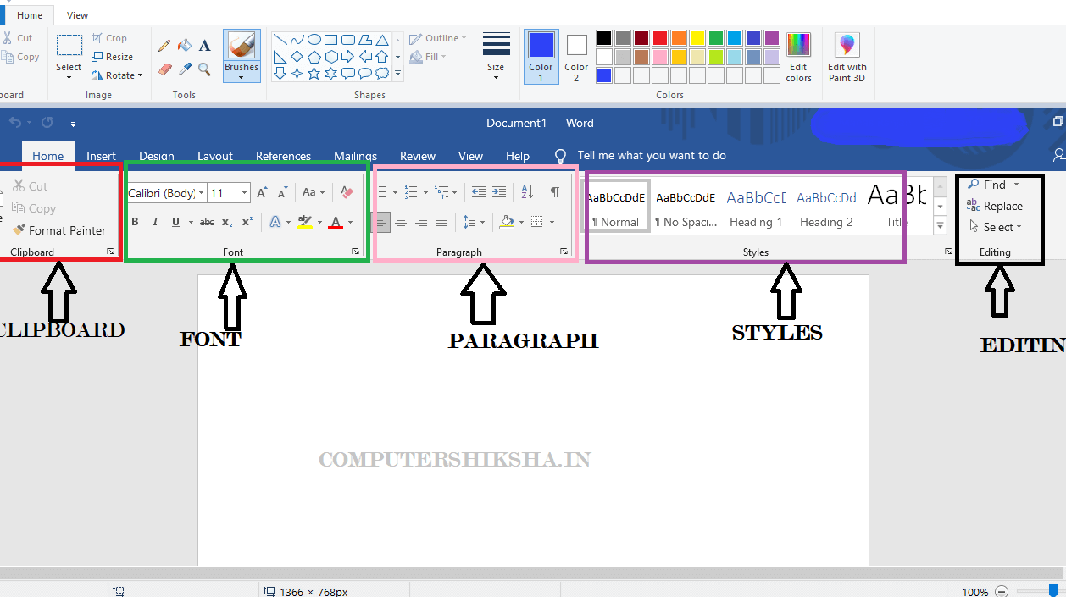Viewport: 1066px width, 597px height.
Task: Click Decrease Font Size in Word
Action: [x=283, y=193]
